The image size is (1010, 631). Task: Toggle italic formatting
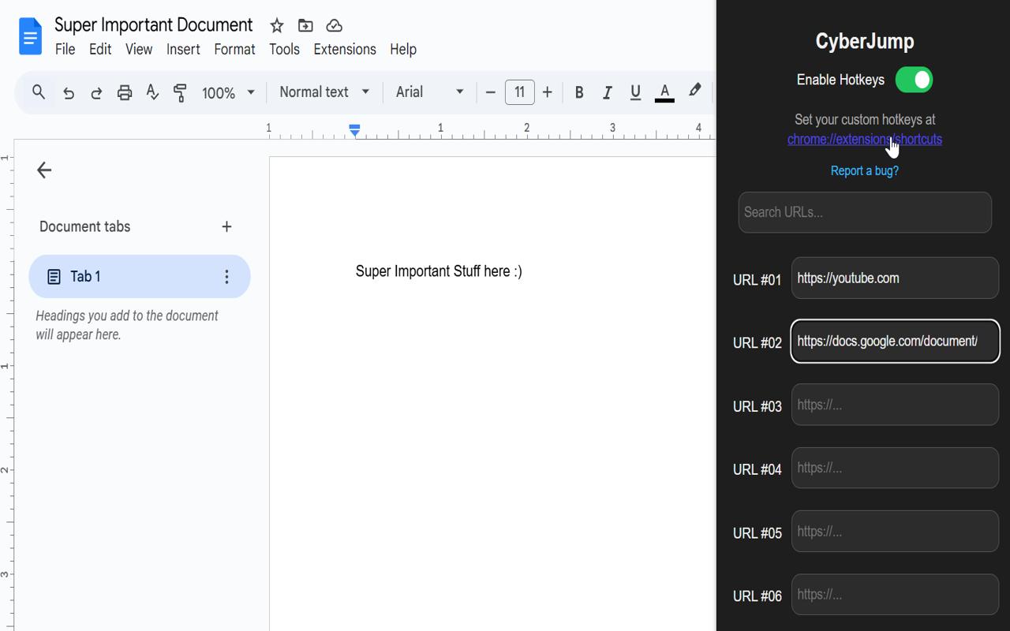(607, 92)
